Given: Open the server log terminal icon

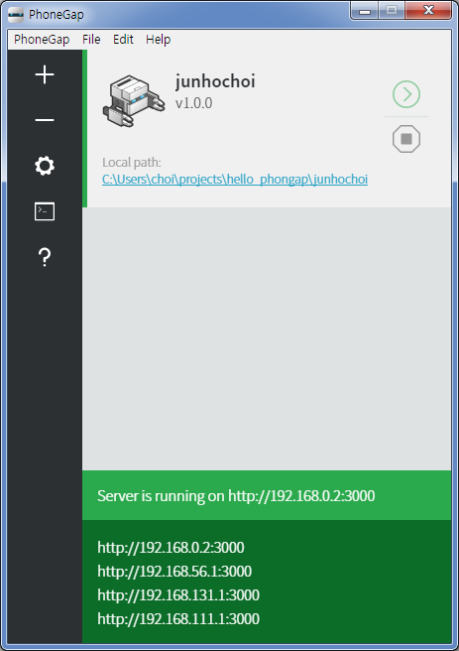Looking at the screenshot, I should tap(45, 211).
